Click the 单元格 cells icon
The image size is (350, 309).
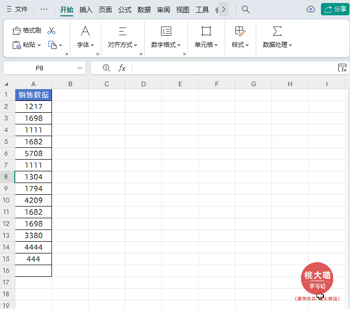click(x=206, y=31)
